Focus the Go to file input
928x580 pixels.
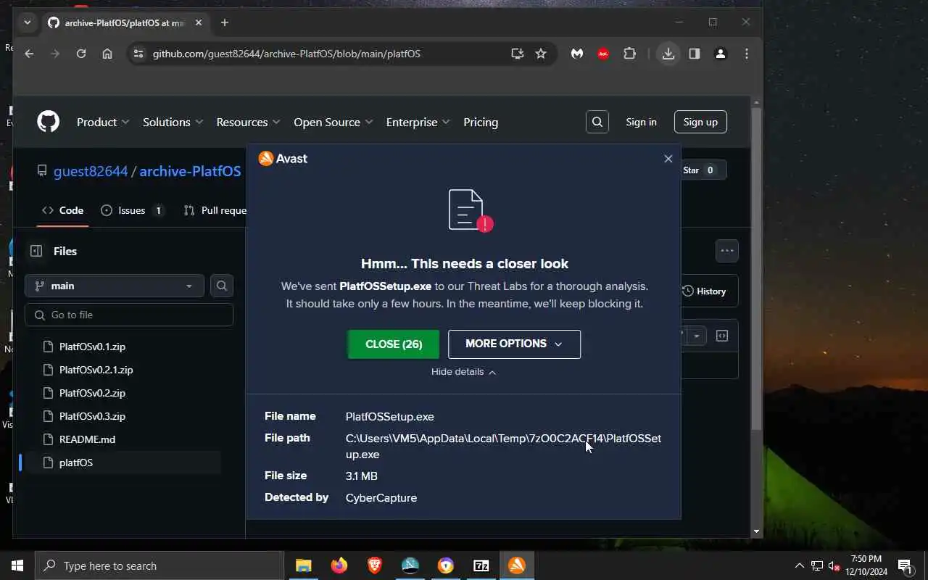tap(129, 315)
